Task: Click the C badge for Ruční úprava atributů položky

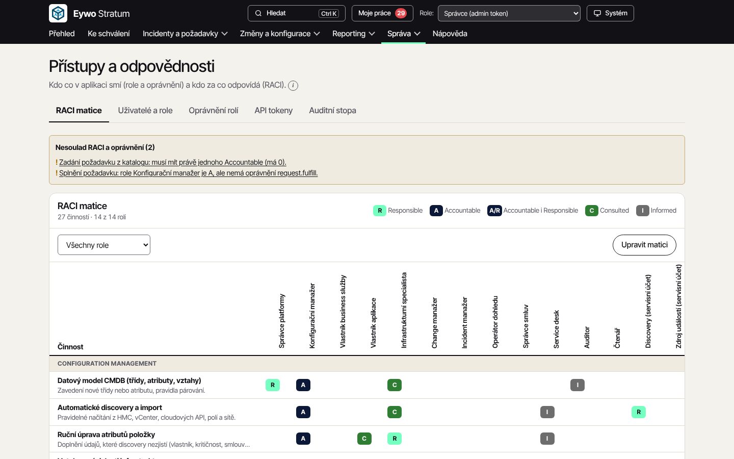Action: pos(364,439)
